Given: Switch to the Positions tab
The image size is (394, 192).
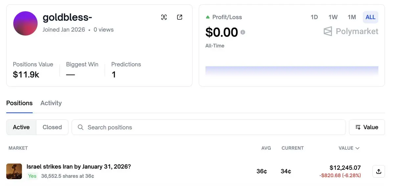Looking at the screenshot, I should click(19, 103).
